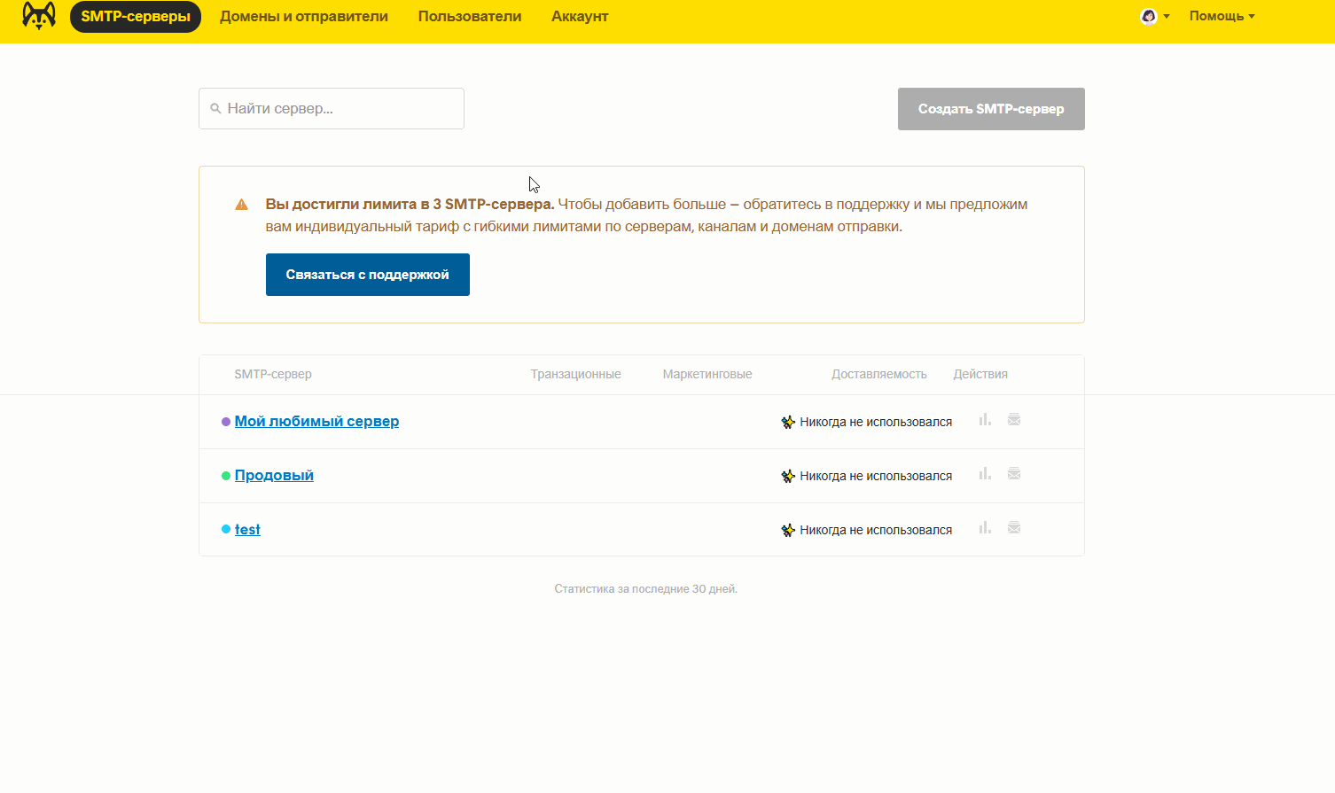Screen dimensions: 1335x793
Task: Switch to the SMTP-серверы tab
Action: coord(136,16)
